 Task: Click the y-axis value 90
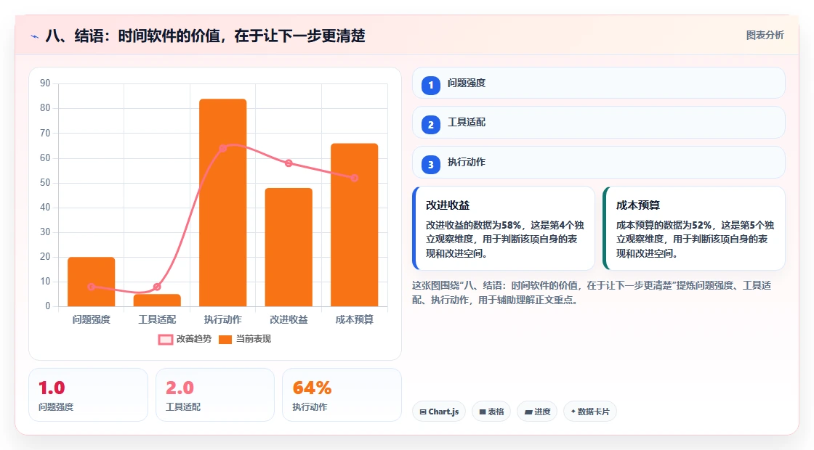pos(45,83)
